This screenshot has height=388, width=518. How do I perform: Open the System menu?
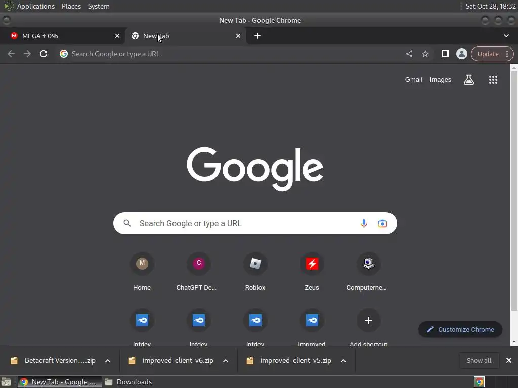pyautogui.click(x=99, y=6)
